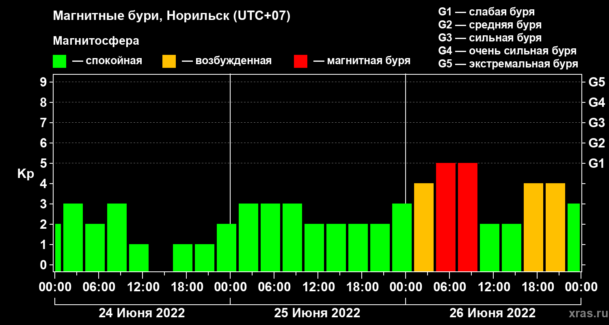Click the '26 Июня 2022' date label

tap(492, 313)
